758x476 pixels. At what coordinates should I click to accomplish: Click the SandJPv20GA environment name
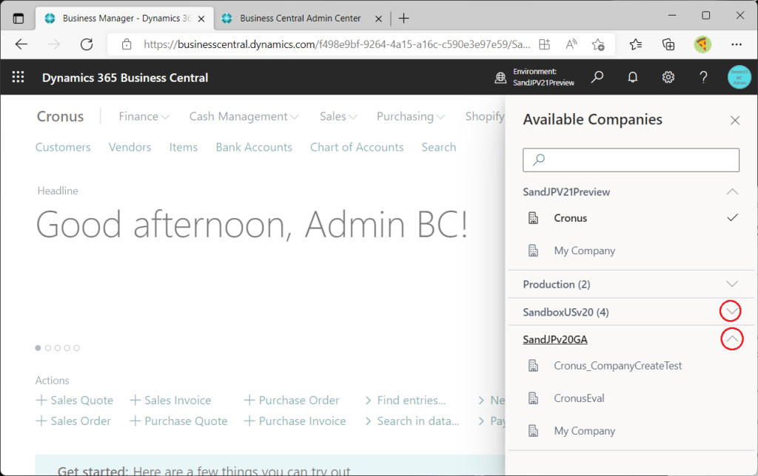click(555, 339)
